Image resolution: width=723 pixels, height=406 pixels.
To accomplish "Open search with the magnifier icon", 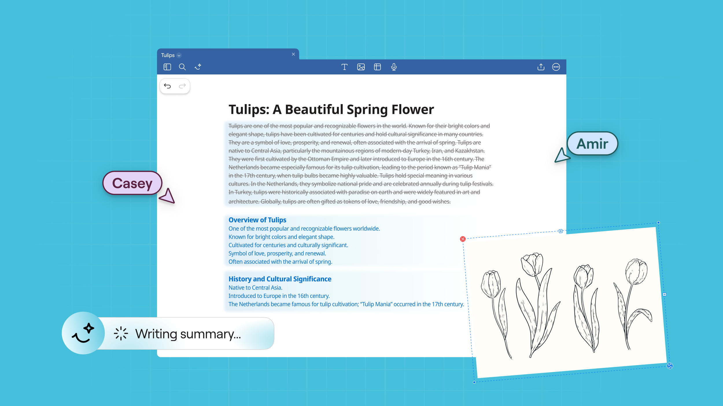I will click(182, 67).
